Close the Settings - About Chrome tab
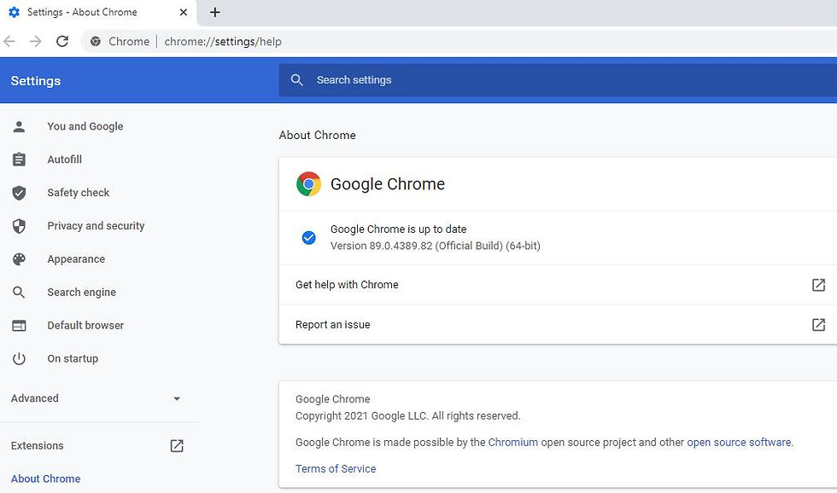The image size is (837, 493). pos(183,12)
